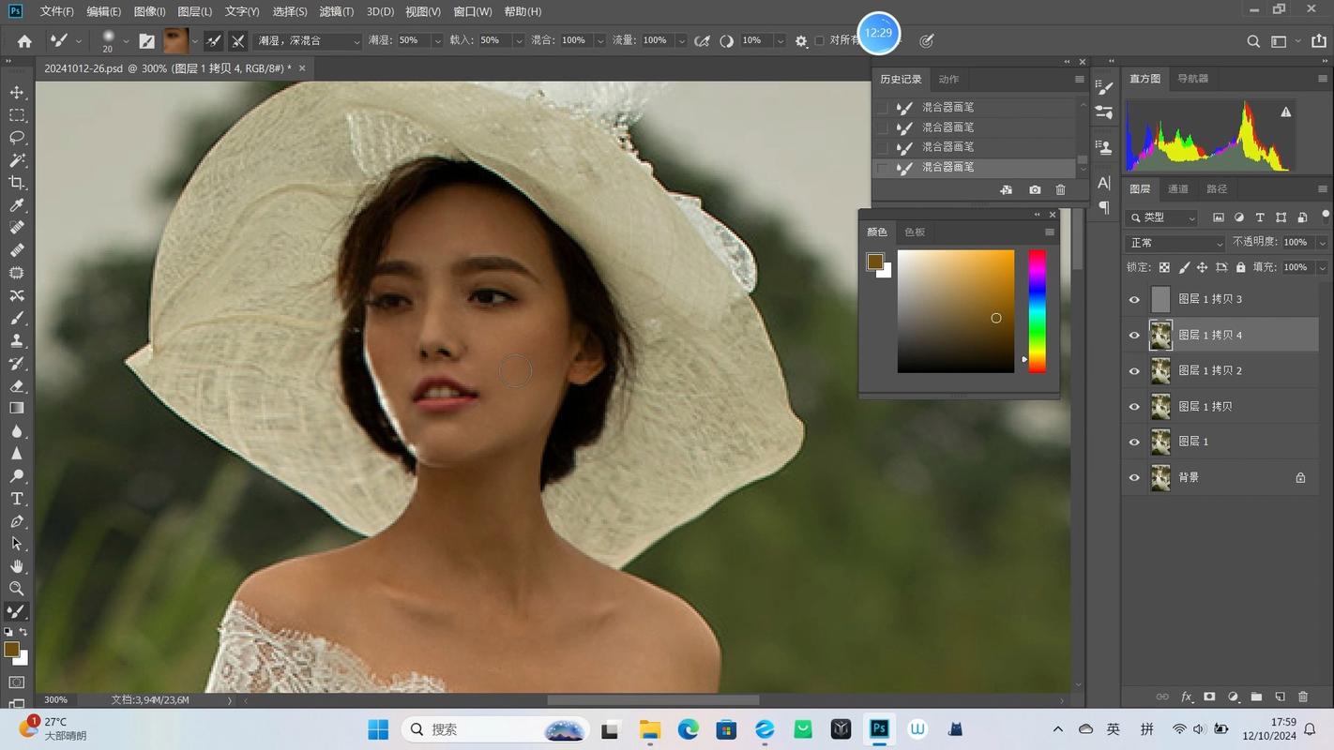Switch to the 通道 tab

(1178, 188)
